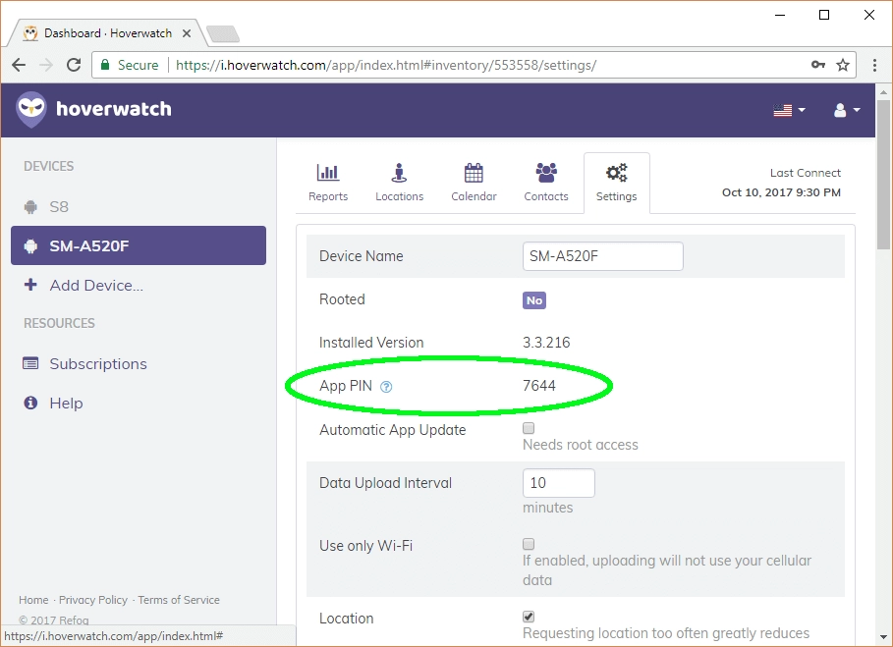Select the Dashboard Hoverwatch tab title
The image size is (893, 647).
[x=108, y=33]
